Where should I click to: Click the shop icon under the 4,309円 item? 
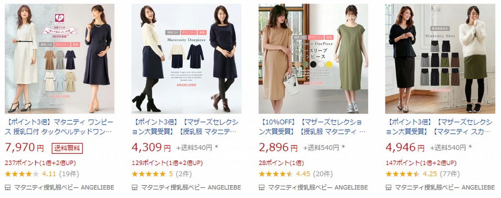(134, 187)
